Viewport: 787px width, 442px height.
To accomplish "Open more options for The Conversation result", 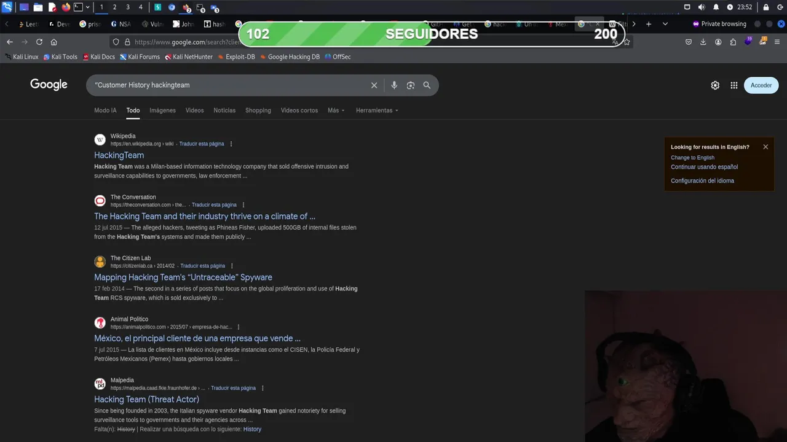I will 243,205.
